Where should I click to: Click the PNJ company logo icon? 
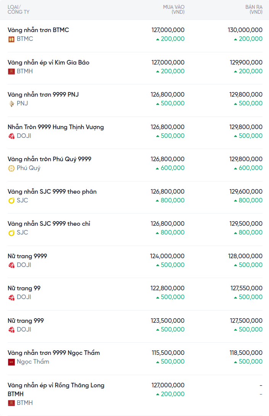[x=11, y=104]
